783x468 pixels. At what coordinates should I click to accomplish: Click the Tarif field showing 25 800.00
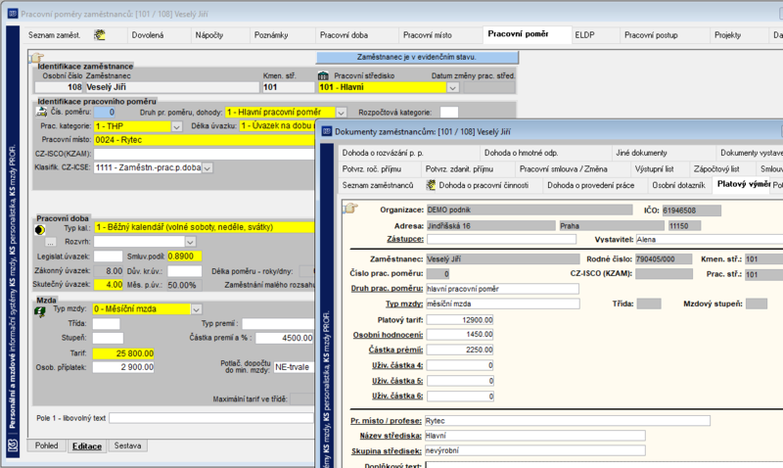(123, 353)
